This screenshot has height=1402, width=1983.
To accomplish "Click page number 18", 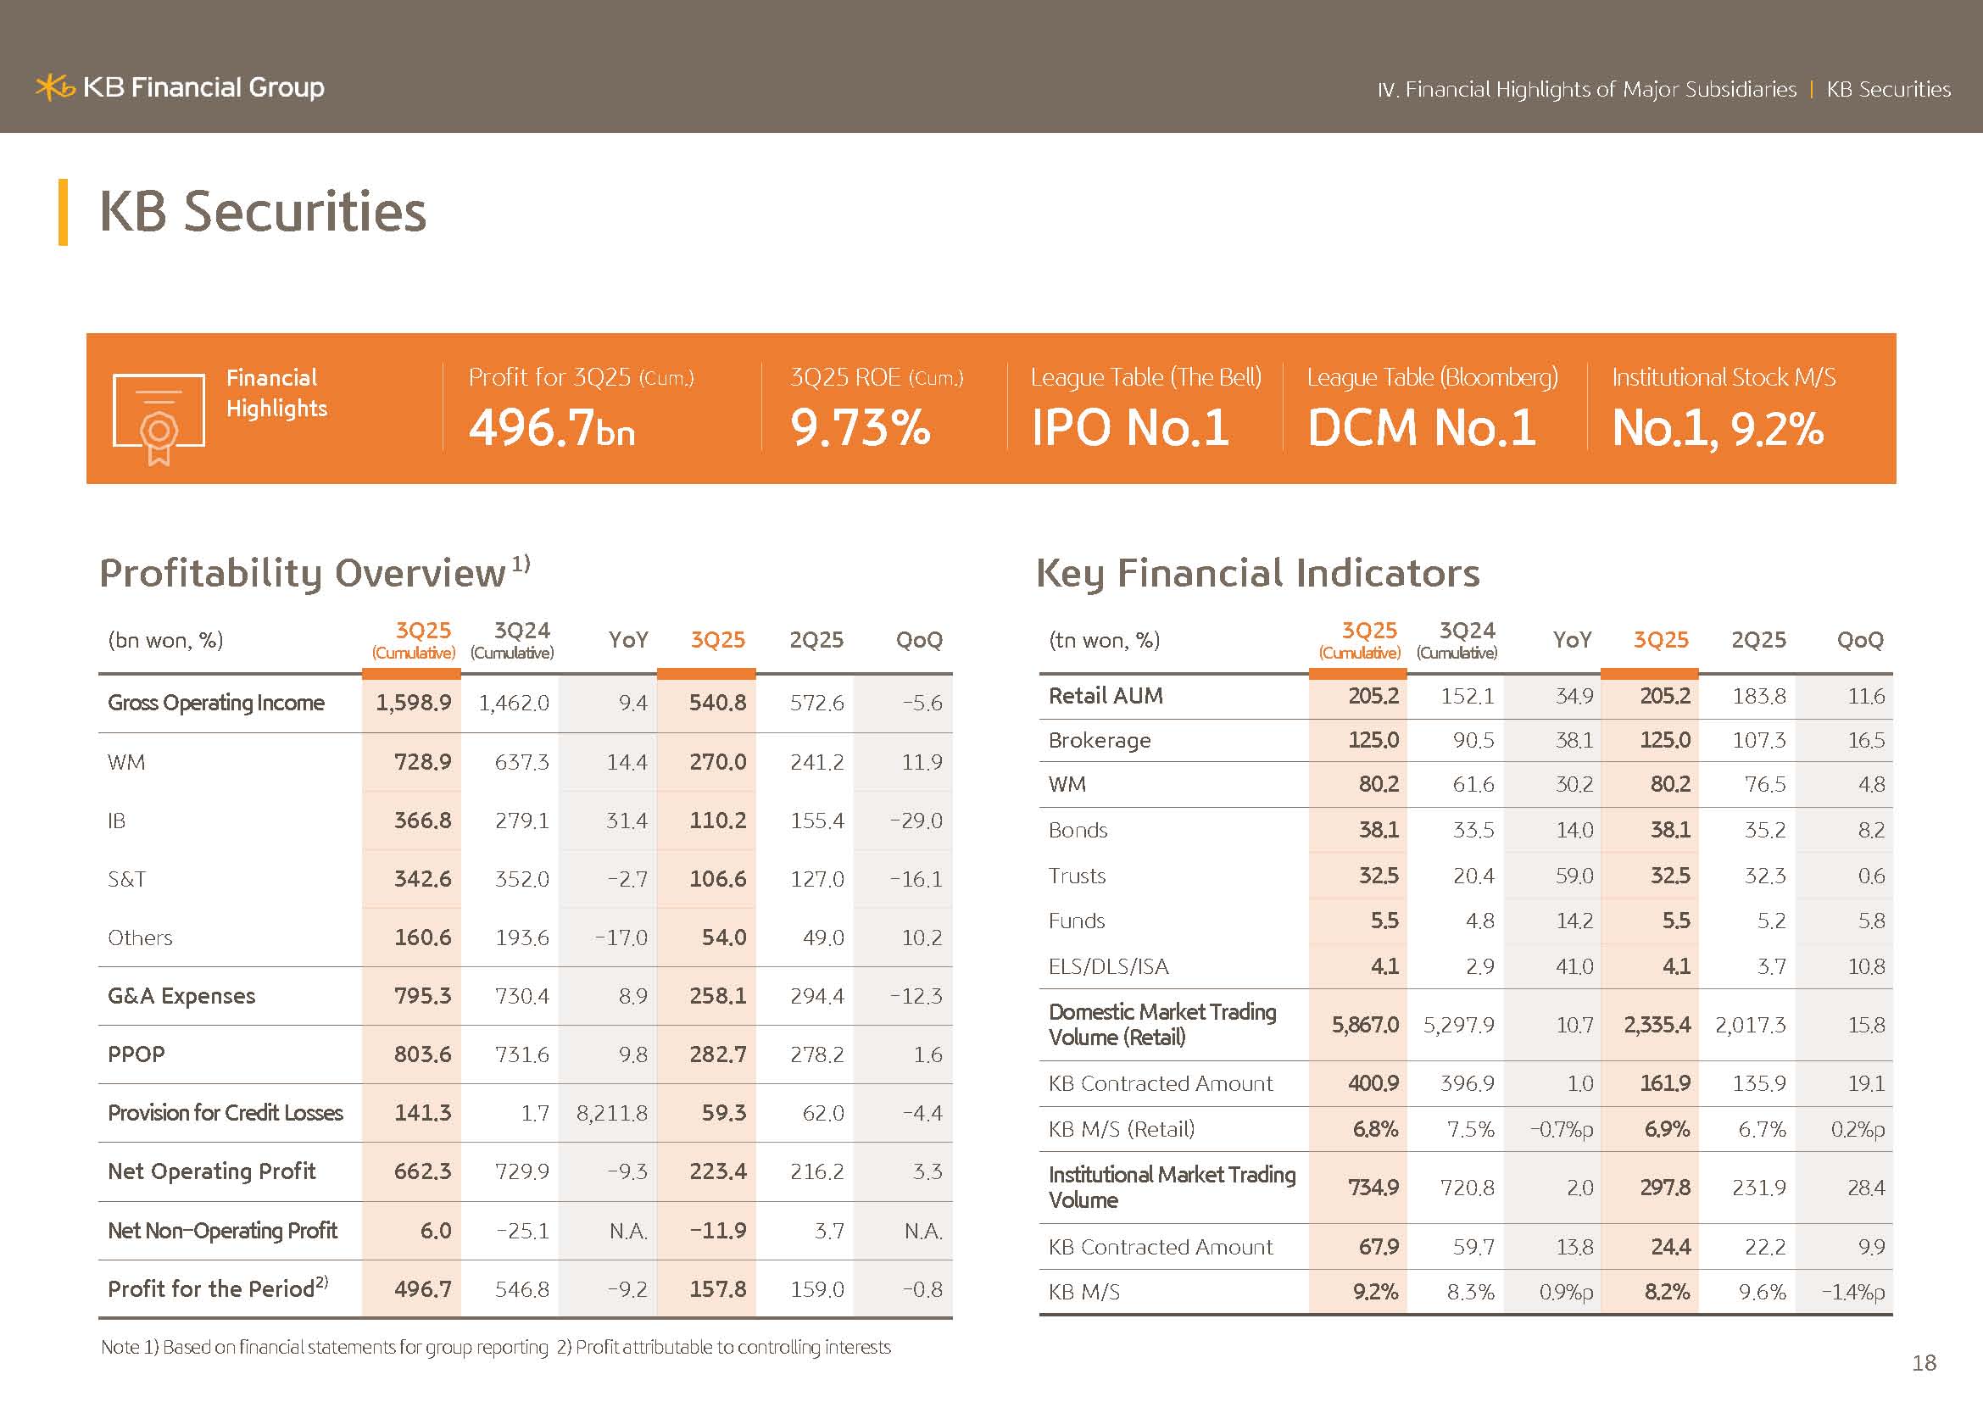I will [1924, 1362].
